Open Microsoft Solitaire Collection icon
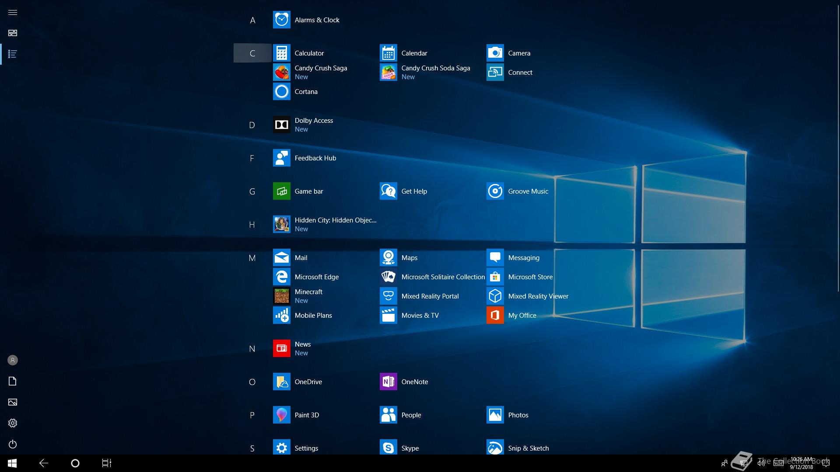Image resolution: width=840 pixels, height=472 pixels. click(x=388, y=277)
